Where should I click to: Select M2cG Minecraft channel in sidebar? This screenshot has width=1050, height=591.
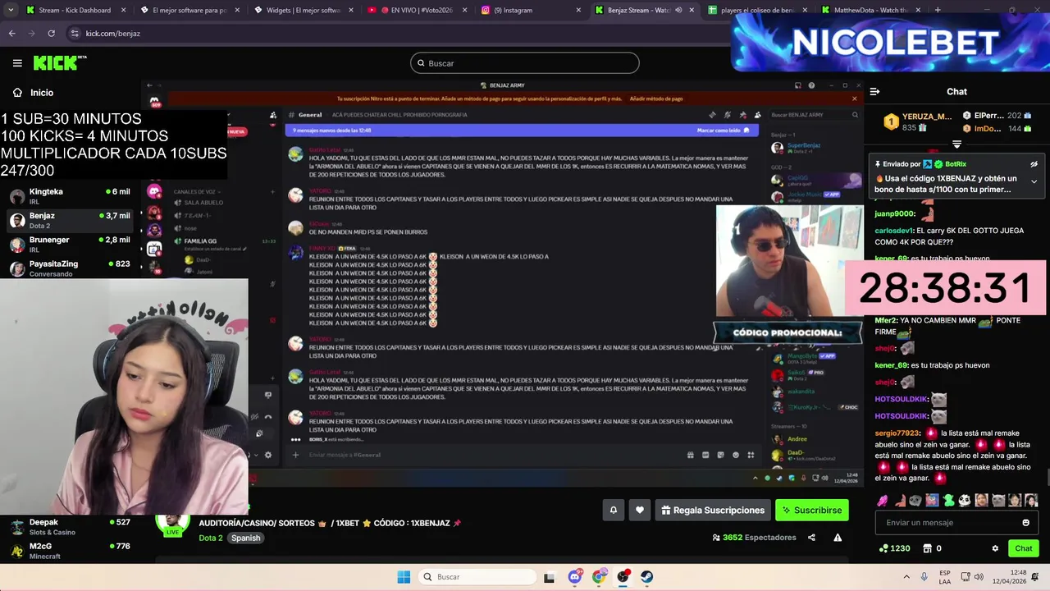[70, 550]
